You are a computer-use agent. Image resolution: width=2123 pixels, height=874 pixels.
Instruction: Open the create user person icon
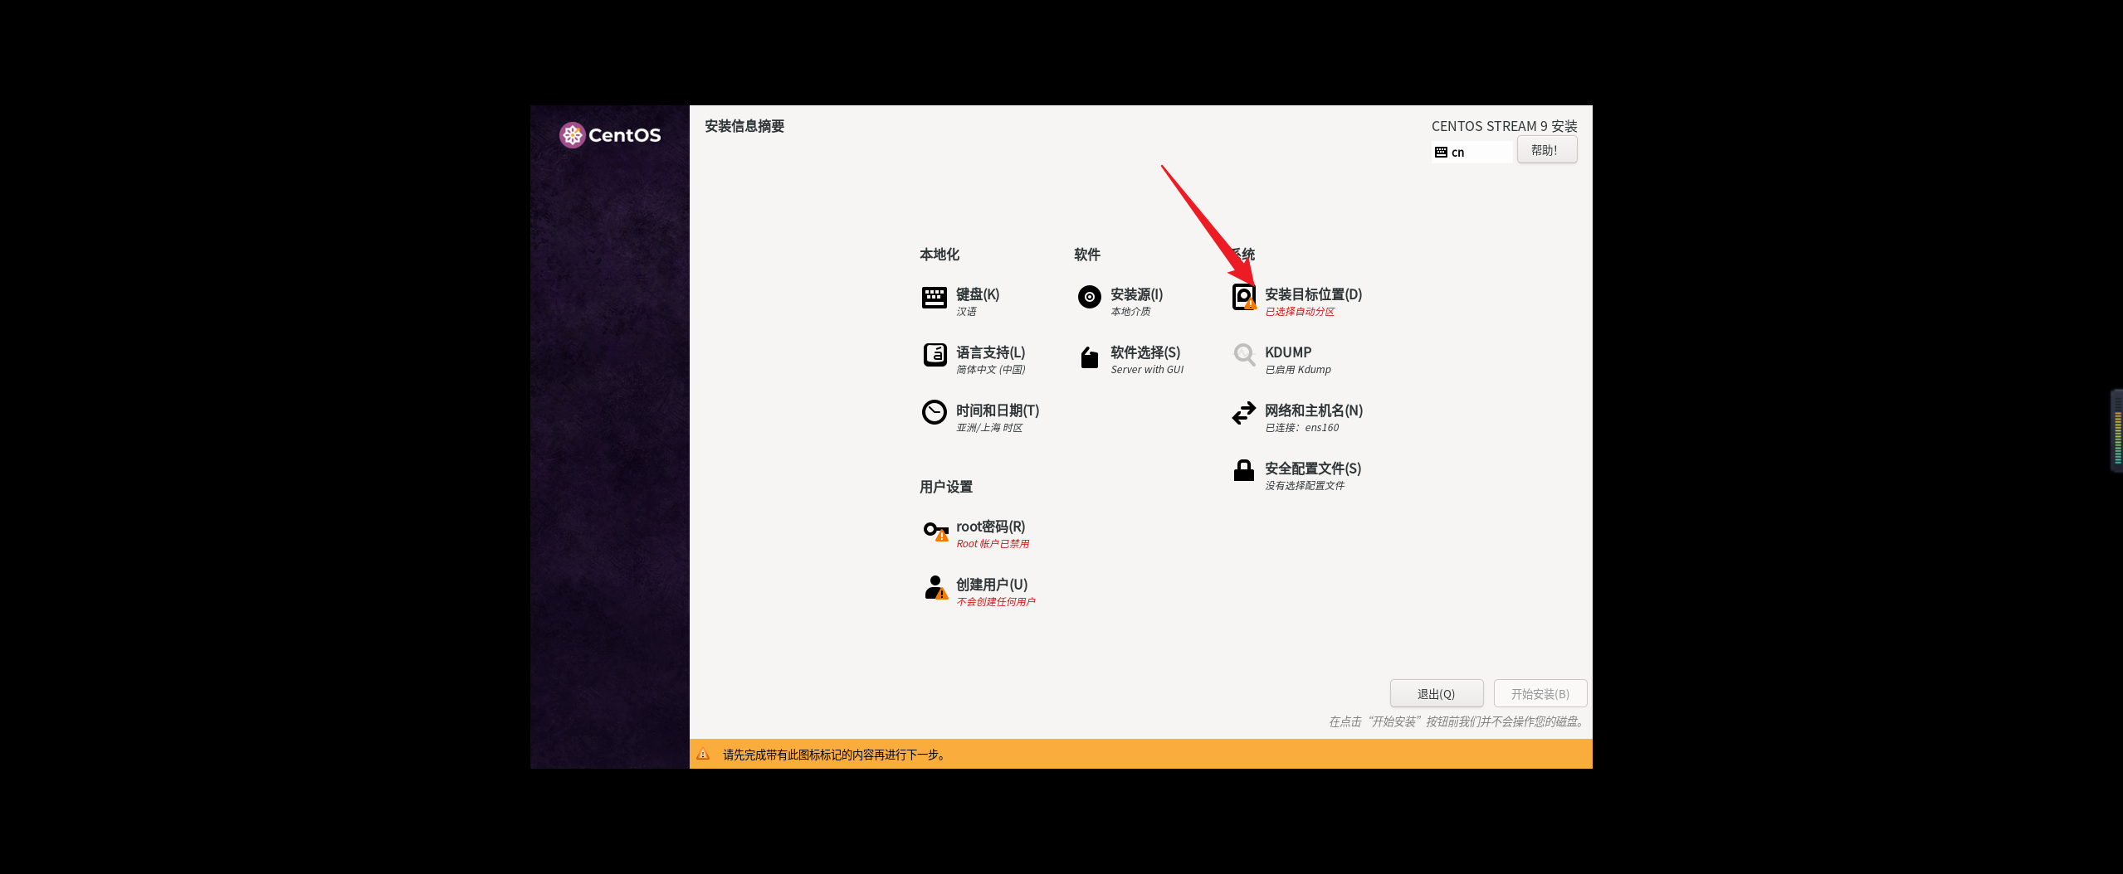935,588
